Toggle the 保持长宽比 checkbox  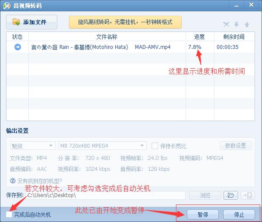click(155, 146)
